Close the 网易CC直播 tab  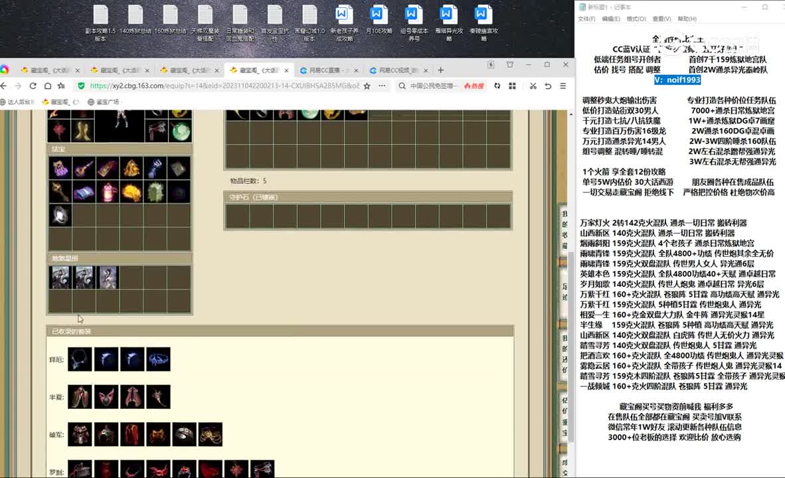pyautogui.click(x=356, y=70)
